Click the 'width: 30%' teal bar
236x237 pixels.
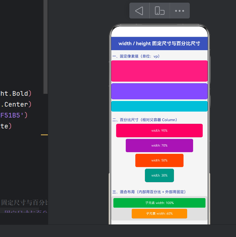(x=159, y=175)
